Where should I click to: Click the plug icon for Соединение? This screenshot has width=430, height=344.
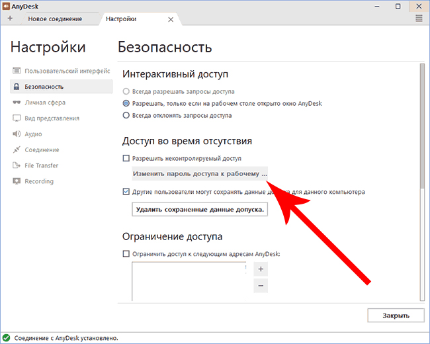pyautogui.click(x=17, y=150)
